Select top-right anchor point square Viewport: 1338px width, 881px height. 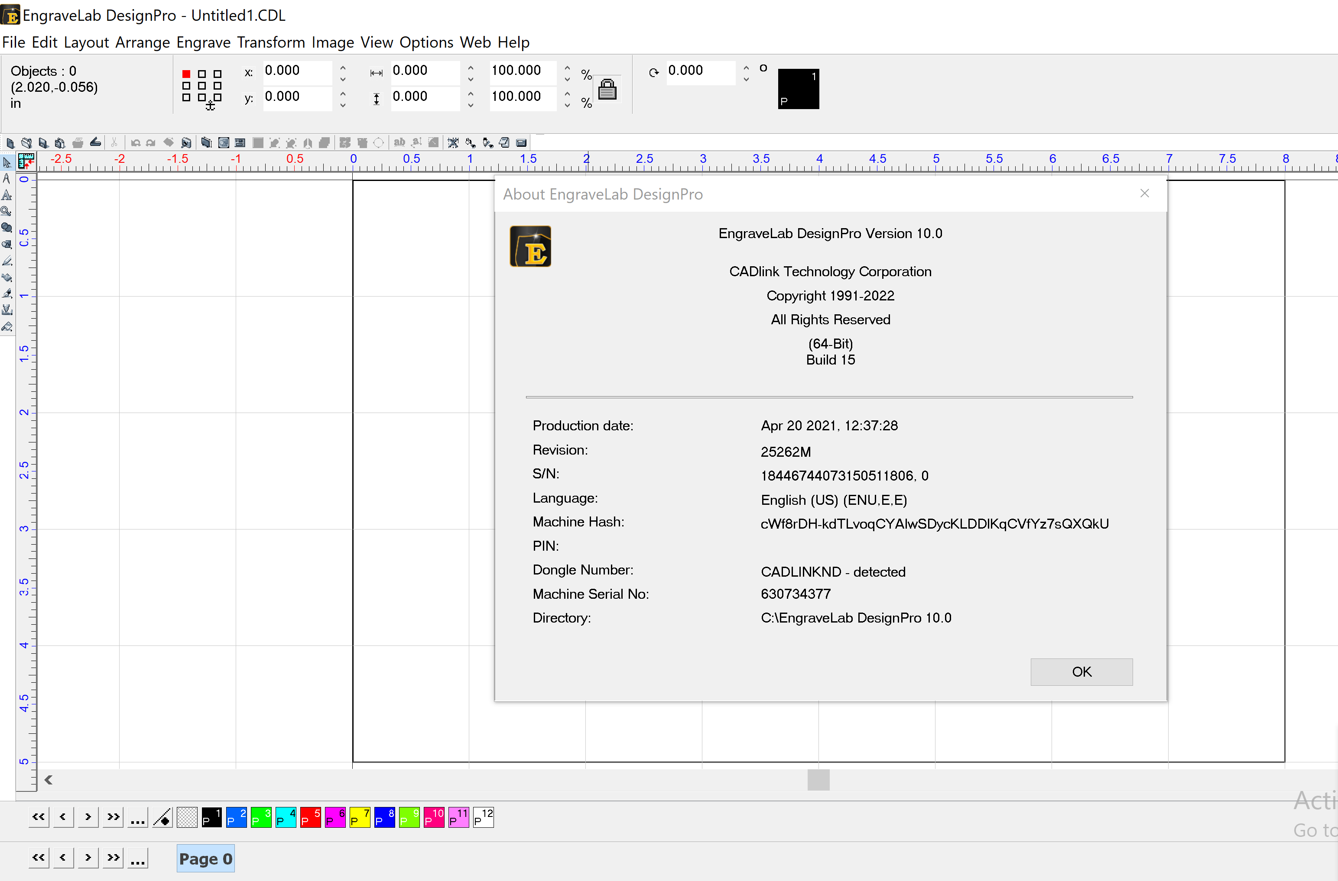218,74
